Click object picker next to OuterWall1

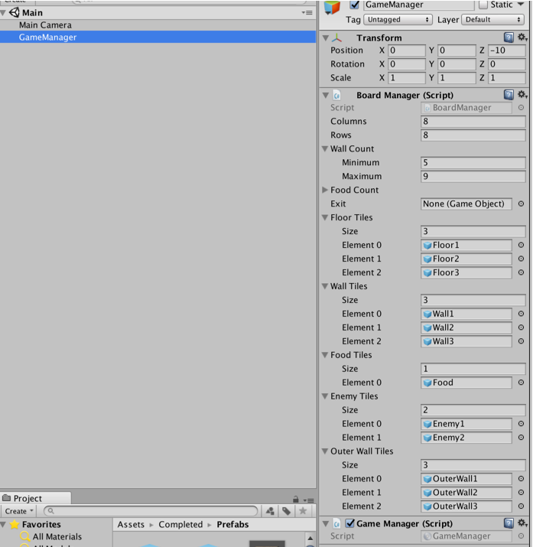521,479
